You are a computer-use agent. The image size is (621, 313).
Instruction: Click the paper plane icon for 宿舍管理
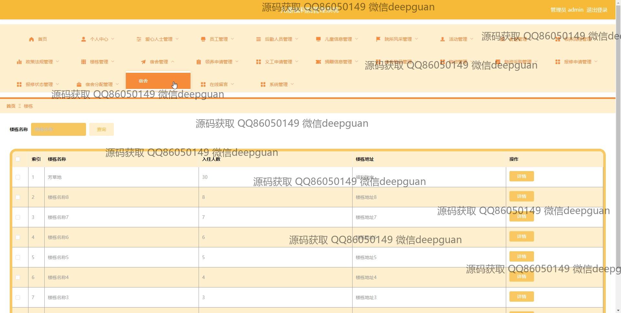pyautogui.click(x=143, y=62)
